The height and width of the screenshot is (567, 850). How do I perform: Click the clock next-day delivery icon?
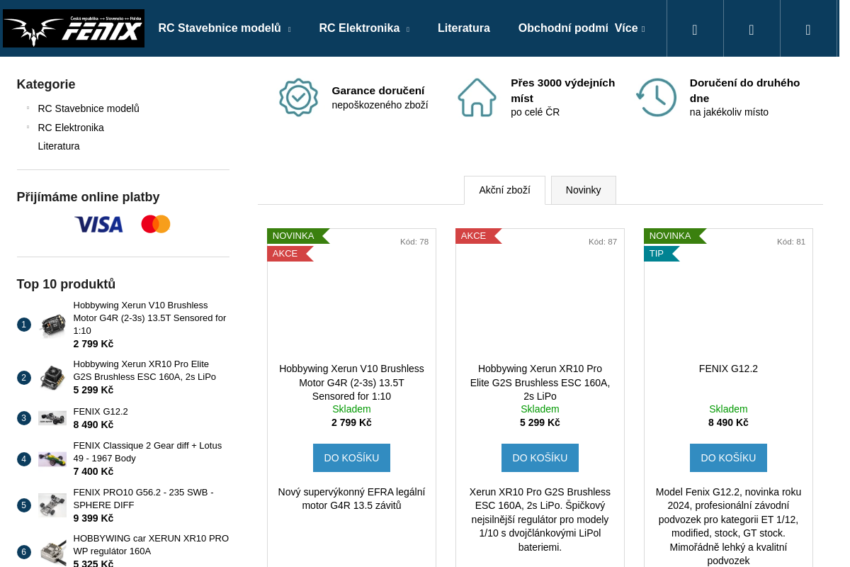pos(656,97)
